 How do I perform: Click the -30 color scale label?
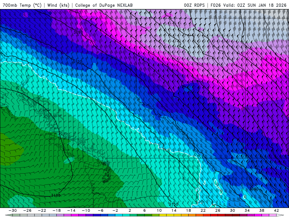[x=13, y=210]
